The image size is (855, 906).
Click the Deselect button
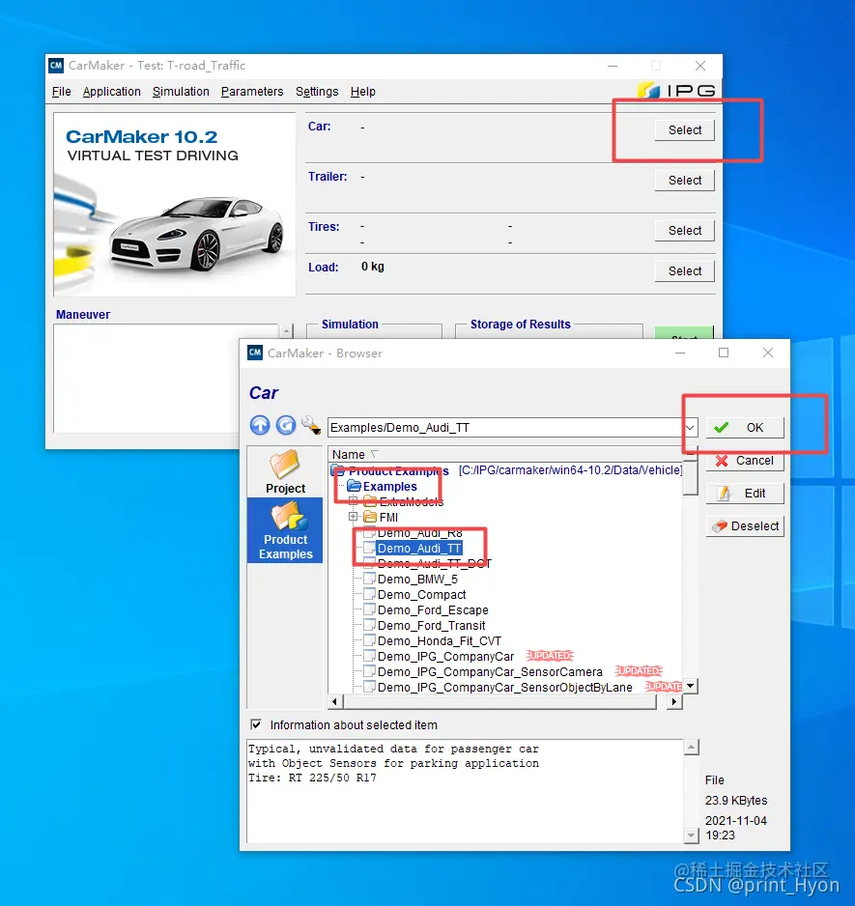[745, 526]
